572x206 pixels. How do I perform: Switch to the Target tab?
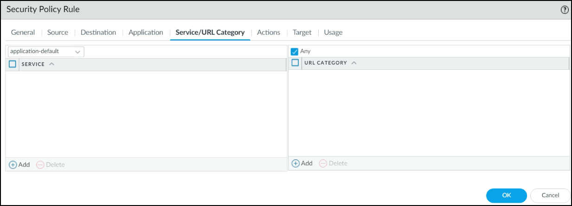pyautogui.click(x=302, y=32)
